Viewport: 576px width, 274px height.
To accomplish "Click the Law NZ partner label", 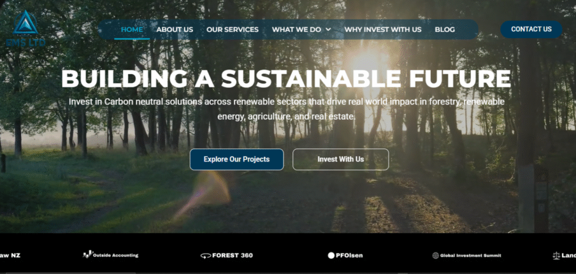I will (10, 255).
